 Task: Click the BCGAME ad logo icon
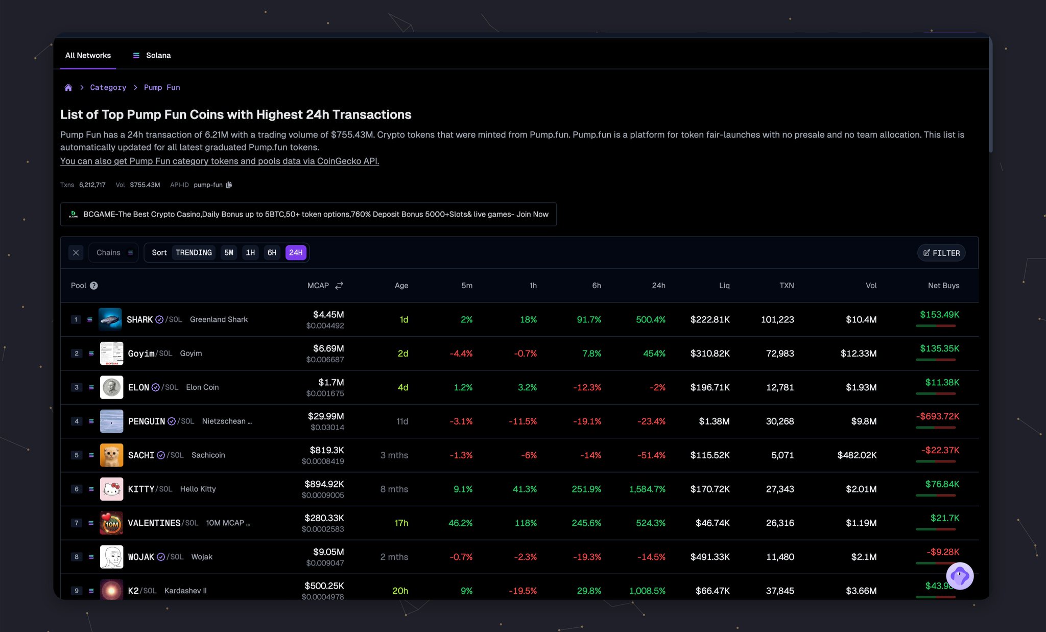[74, 214]
